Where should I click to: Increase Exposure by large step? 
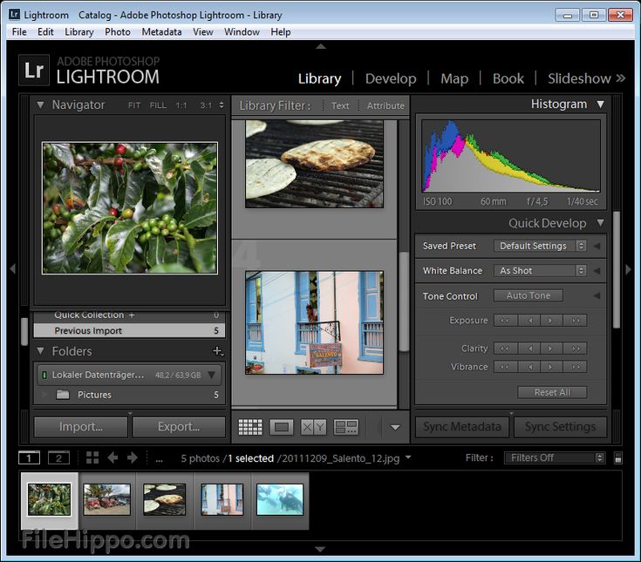tap(576, 321)
